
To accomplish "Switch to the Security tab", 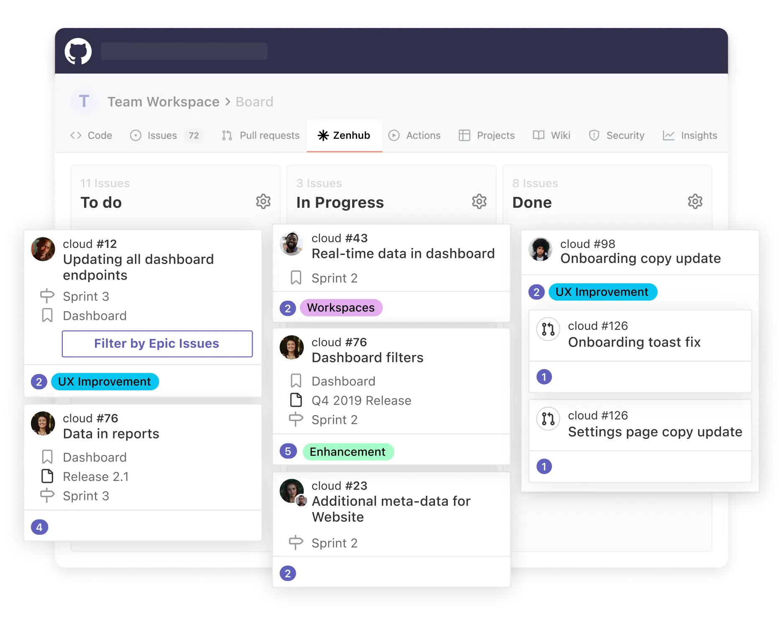I will click(617, 135).
